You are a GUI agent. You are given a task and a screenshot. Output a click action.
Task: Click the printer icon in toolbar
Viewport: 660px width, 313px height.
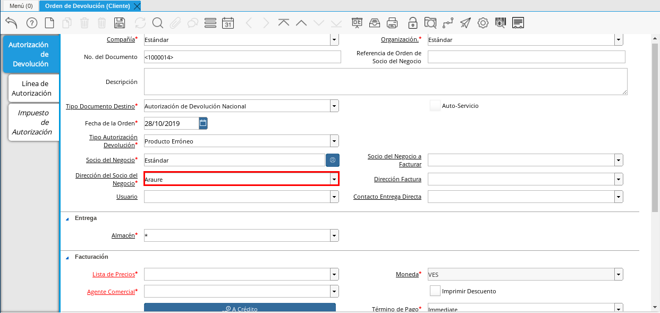(x=392, y=23)
